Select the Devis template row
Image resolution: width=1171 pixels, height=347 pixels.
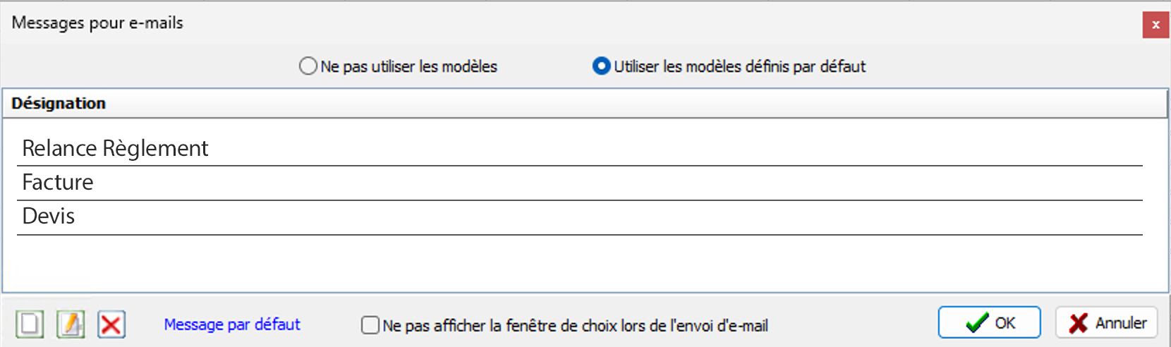click(579, 217)
